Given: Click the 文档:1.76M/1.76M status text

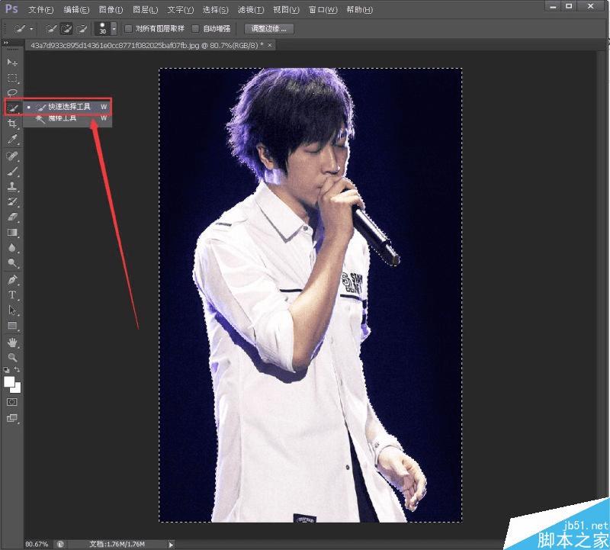Looking at the screenshot, I should pyautogui.click(x=117, y=544).
